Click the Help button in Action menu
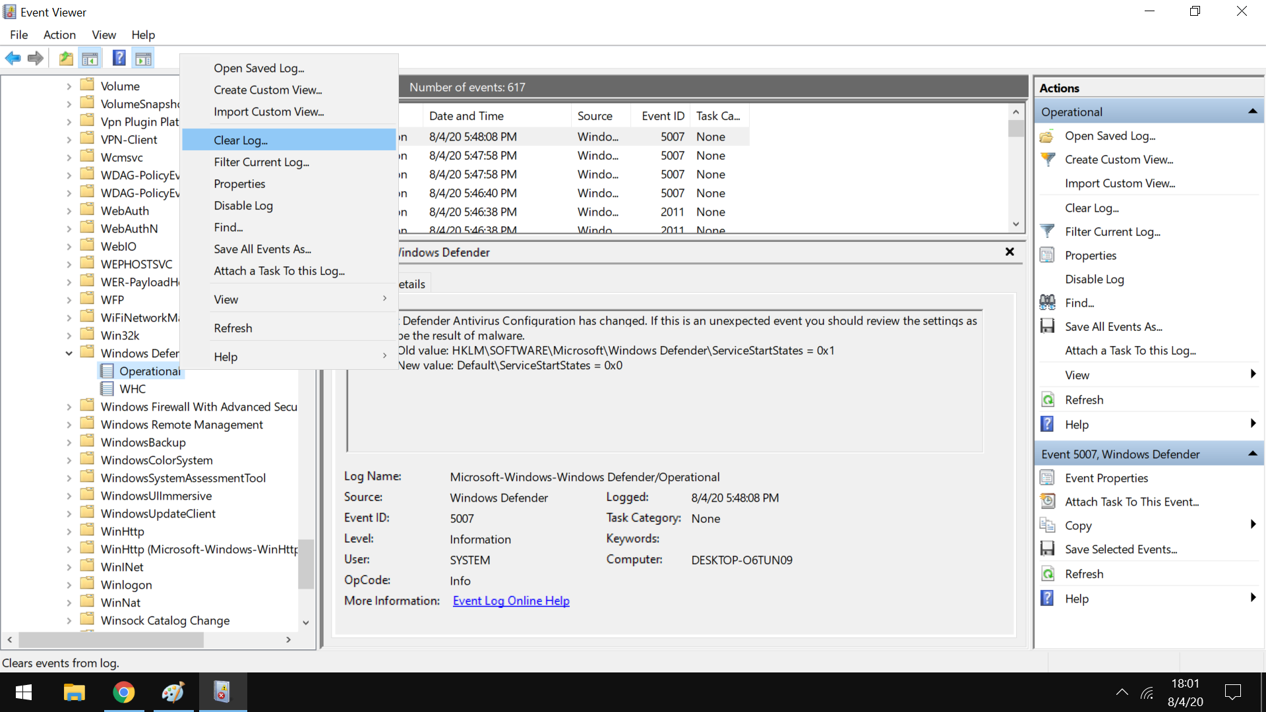The width and height of the screenshot is (1266, 712). pyautogui.click(x=226, y=357)
